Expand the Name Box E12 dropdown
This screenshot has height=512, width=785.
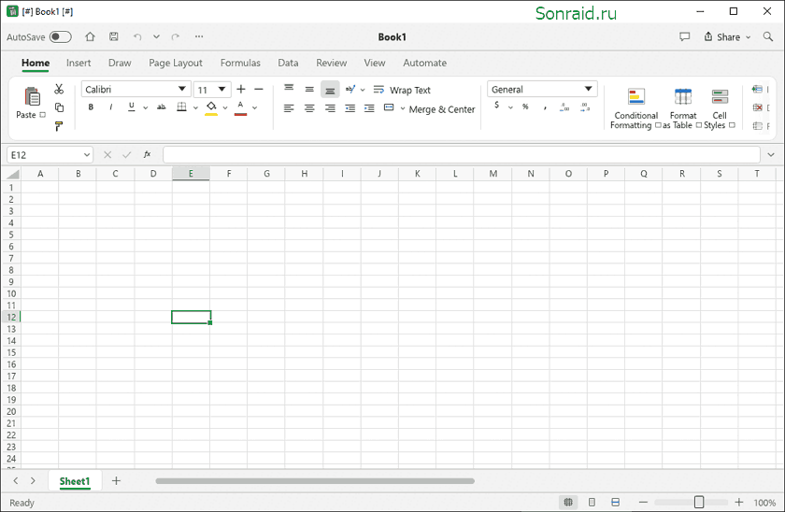point(87,155)
